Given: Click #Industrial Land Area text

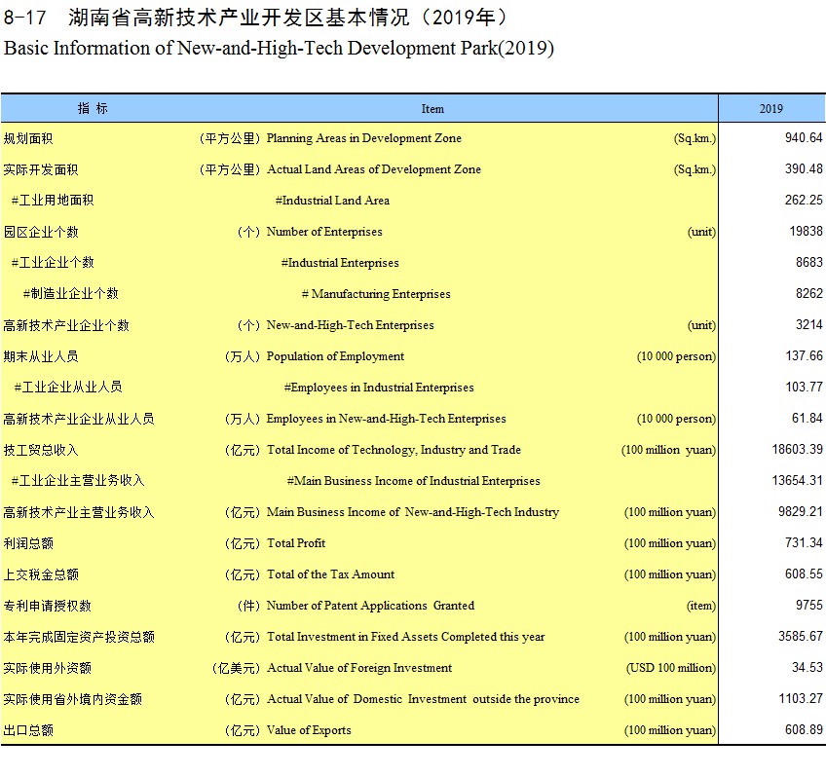Looking at the screenshot, I should click(x=332, y=201).
